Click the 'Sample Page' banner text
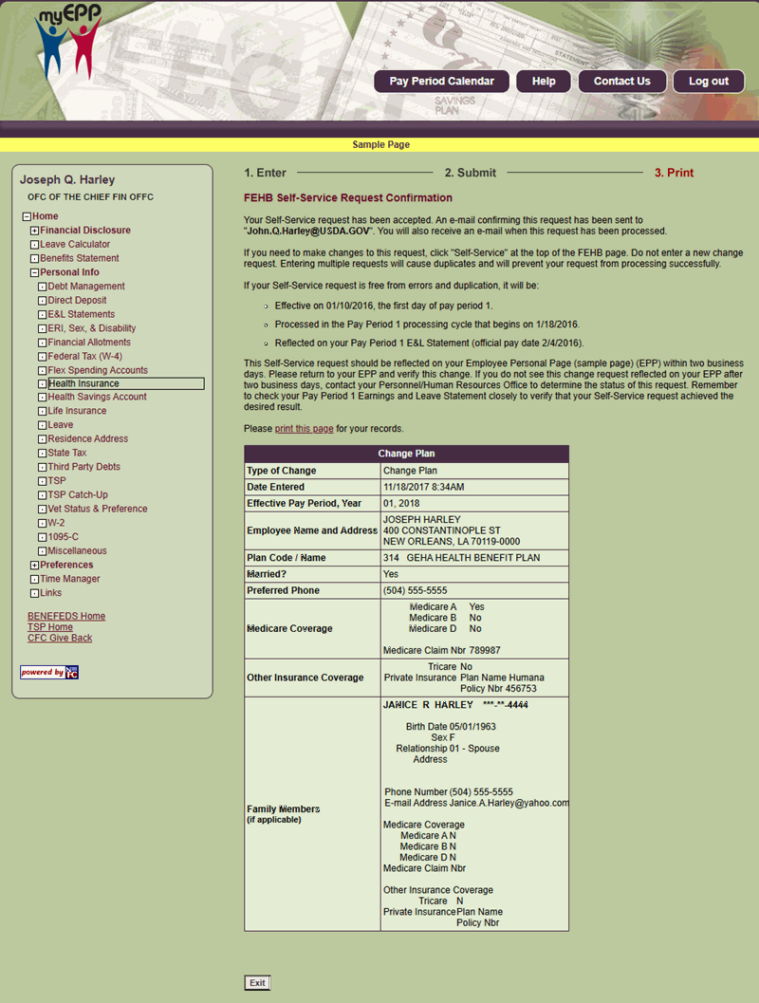 pyautogui.click(x=381, y=144)
